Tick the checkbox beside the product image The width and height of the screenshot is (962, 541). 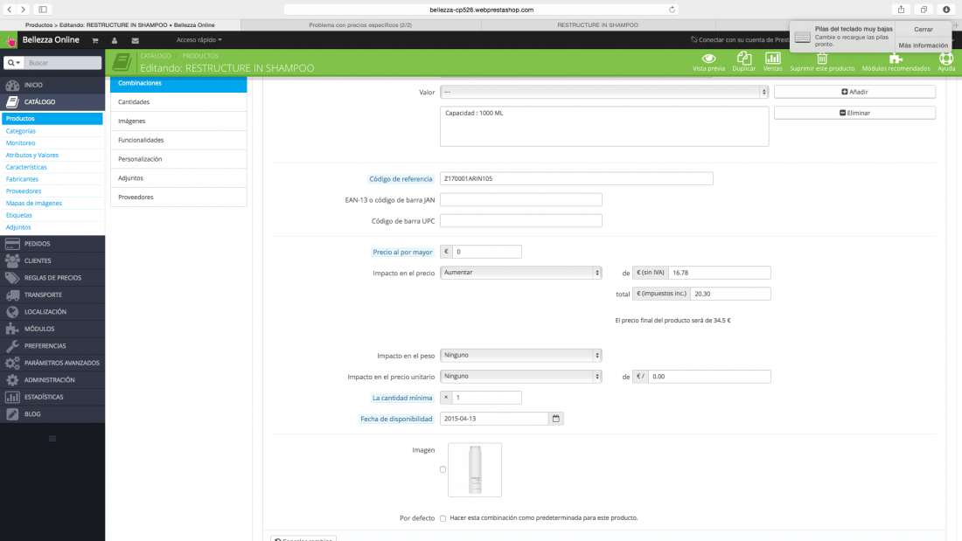point(443,469)
